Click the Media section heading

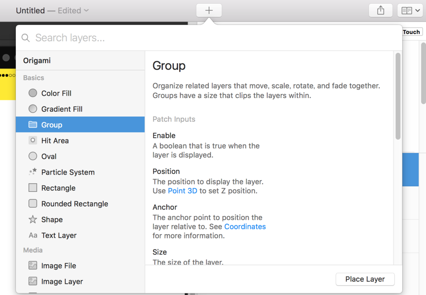33,250
